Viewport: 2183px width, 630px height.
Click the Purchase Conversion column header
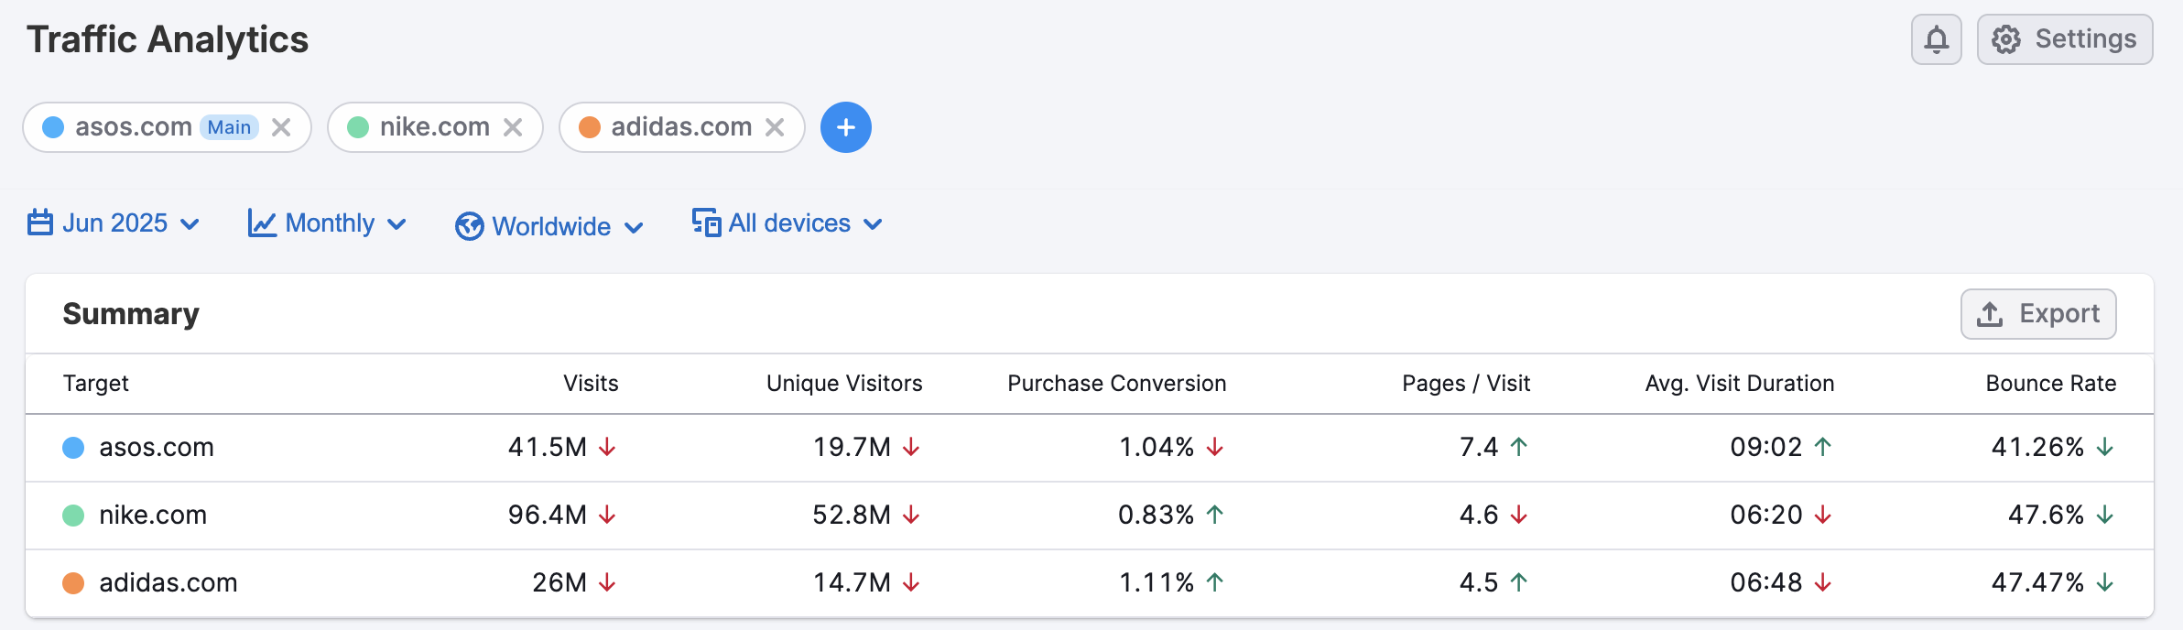pyautogui.click(x=1116, y=384)
